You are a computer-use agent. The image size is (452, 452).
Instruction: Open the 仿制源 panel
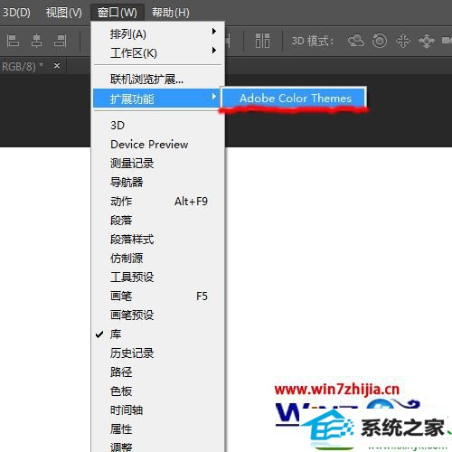pyautogui.click(x=157, y=259)
